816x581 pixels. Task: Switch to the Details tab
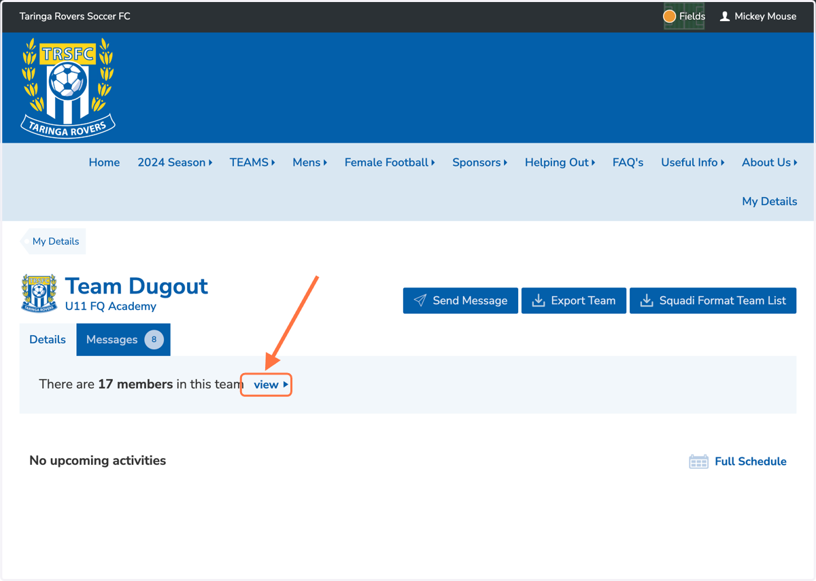click(x=48, y=340)
